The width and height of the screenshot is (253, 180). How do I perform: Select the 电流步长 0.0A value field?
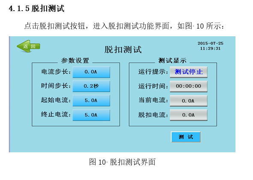[x=91, y=72]
